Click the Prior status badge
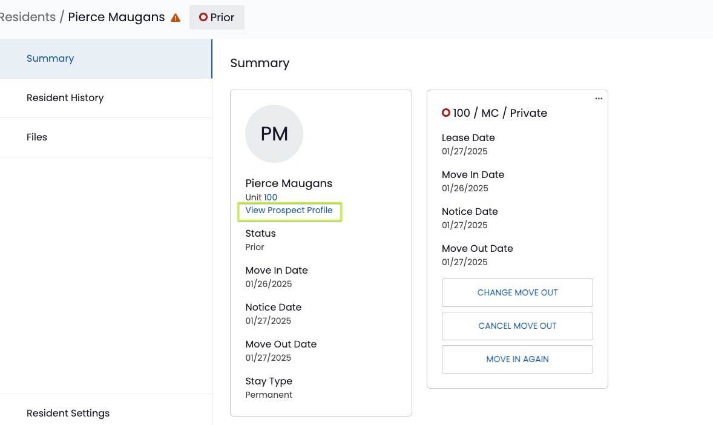 [x=217, y=18]
